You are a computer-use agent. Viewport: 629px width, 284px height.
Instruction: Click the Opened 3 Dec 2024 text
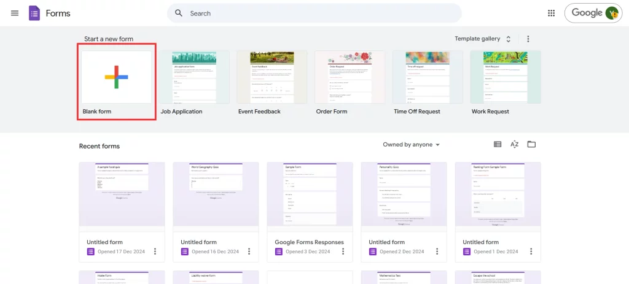tap(308, 251)
